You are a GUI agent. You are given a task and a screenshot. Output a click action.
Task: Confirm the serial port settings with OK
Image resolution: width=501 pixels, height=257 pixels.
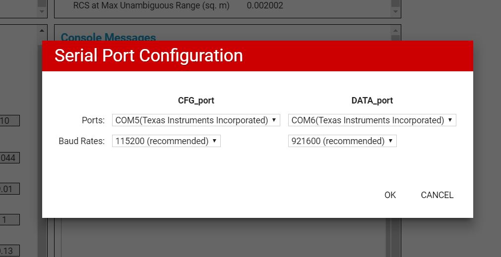(x=390, y=195)
